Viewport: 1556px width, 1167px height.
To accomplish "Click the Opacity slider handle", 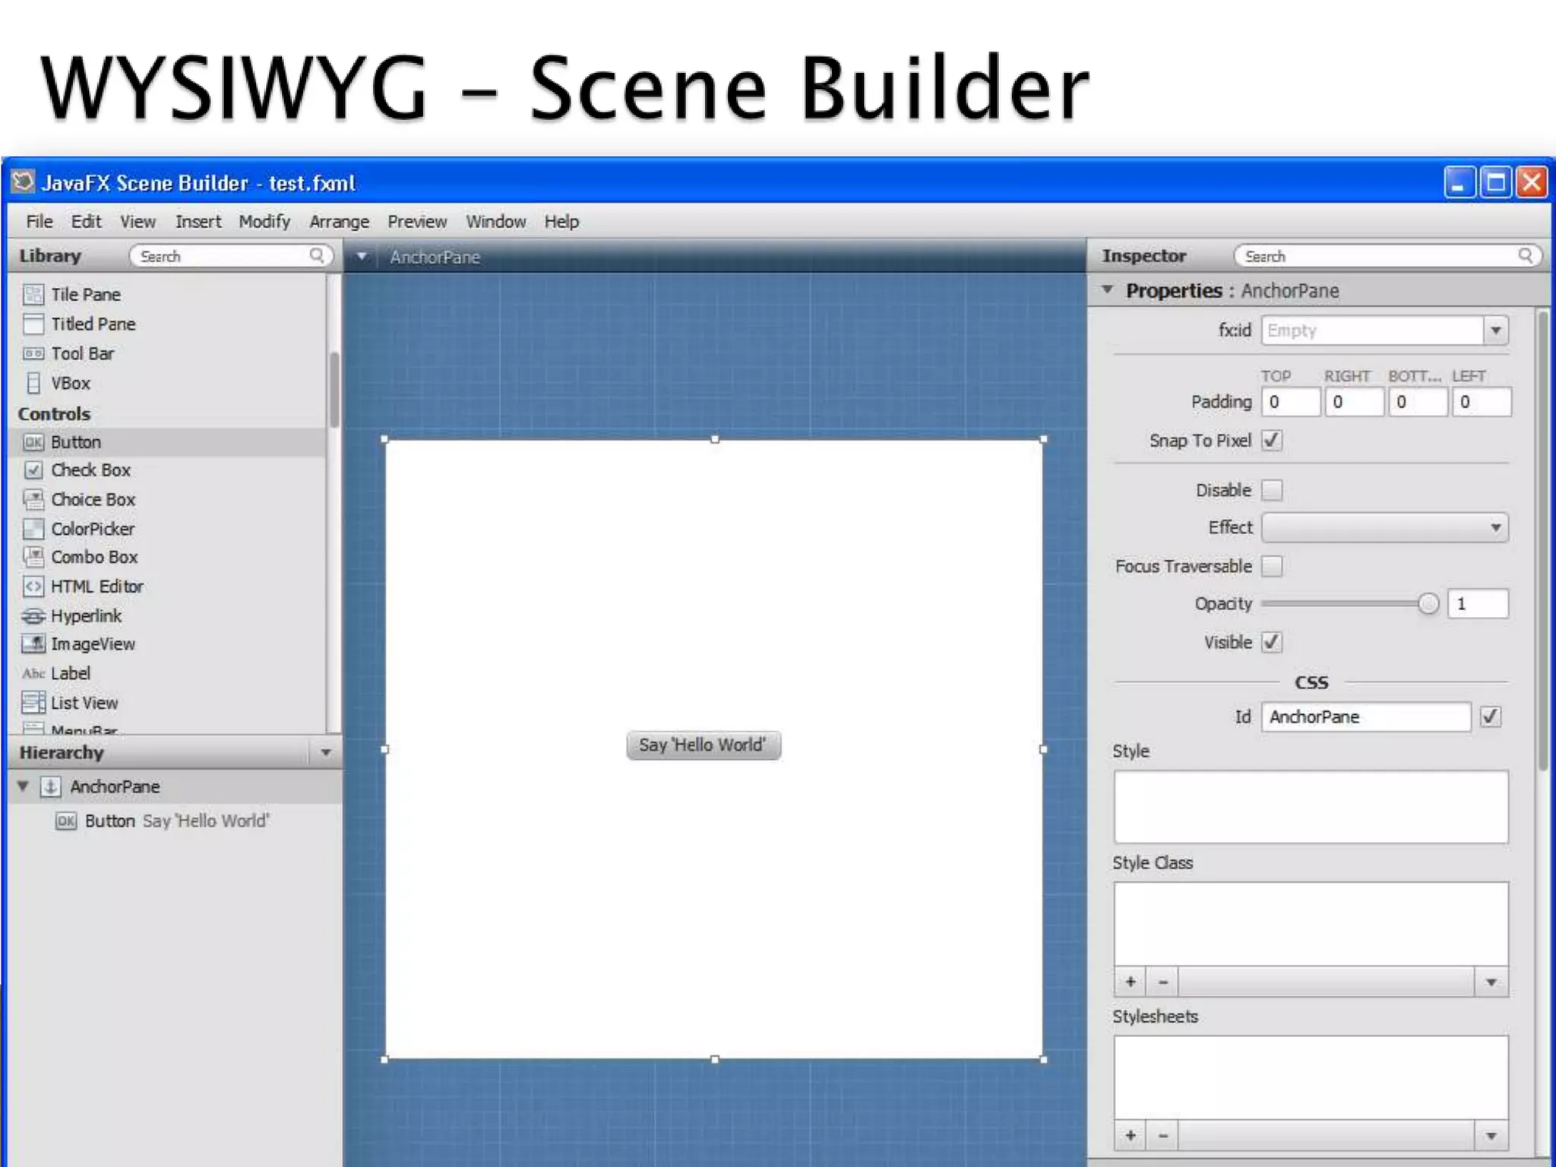I will click(1428, 604).
